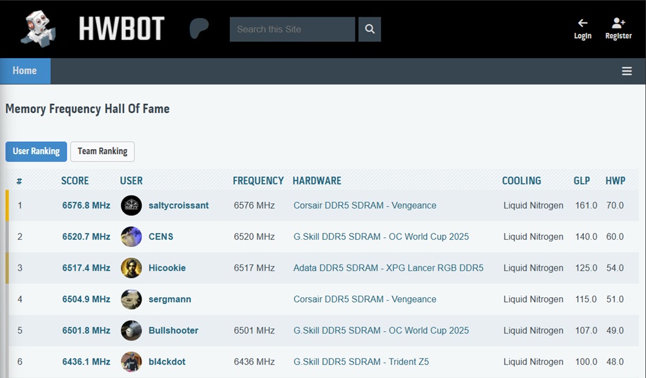The image size is (646, 378).
Task: Open saltycroissant's avatar picture
Action: tap(131, 205)
